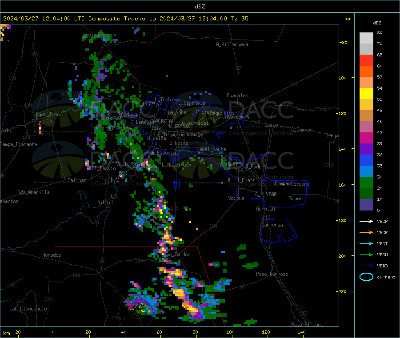Click the Nihuil map label
This screenshot has width=400, height=338.
[105, 203]
